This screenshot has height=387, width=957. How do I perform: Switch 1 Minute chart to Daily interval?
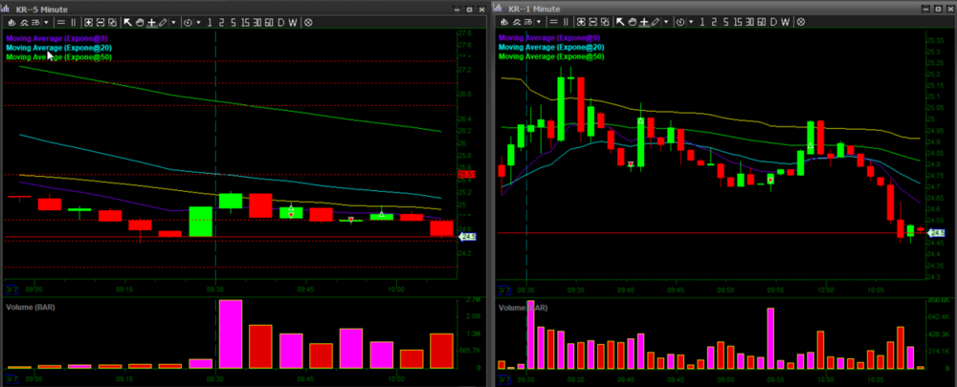(x=772, y=21)
